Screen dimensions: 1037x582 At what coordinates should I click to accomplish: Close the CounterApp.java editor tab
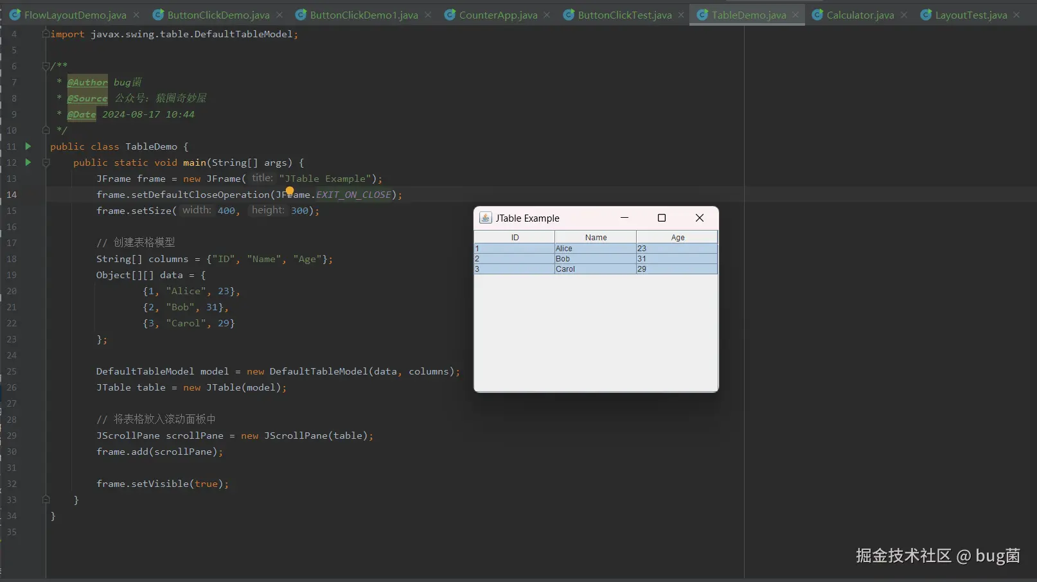[547, 15]
